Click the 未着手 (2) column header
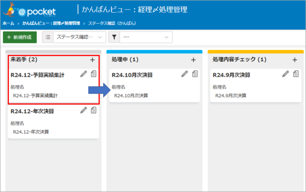The height and width of the screenshot is (192, 306). point(24,59)
